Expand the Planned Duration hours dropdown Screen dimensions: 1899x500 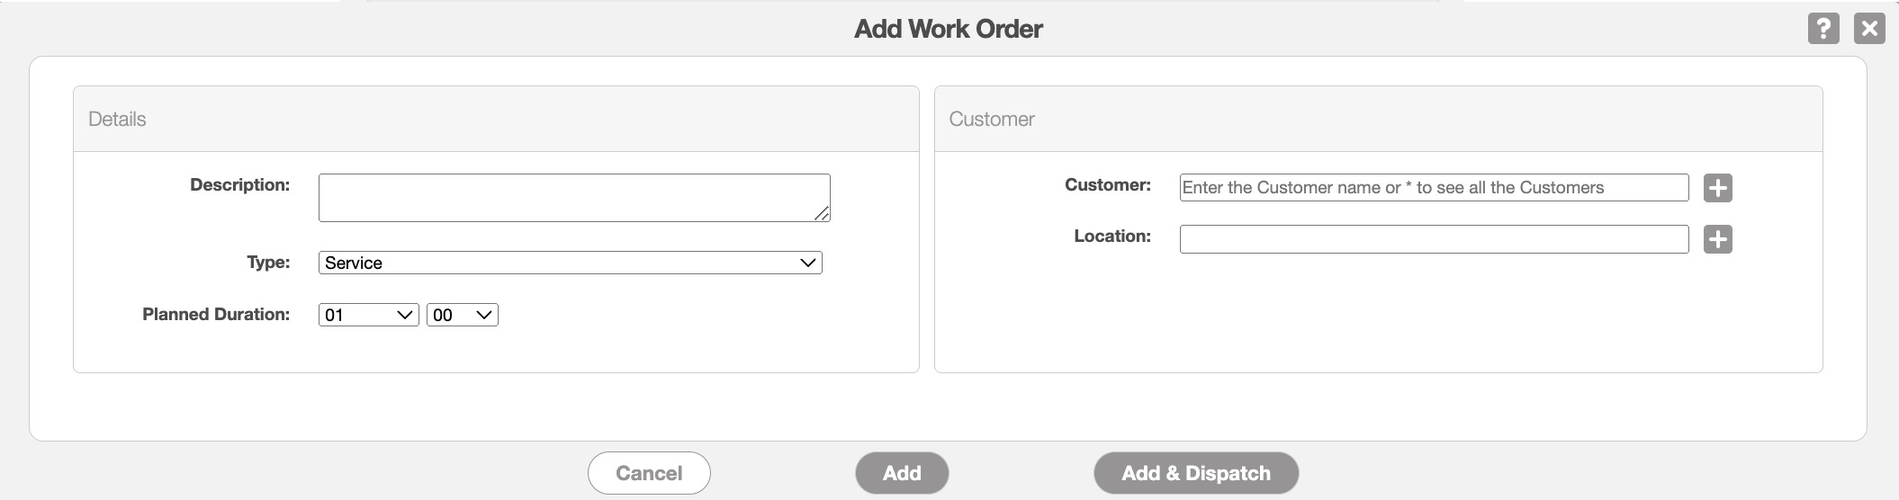click(x=368, y=315)
